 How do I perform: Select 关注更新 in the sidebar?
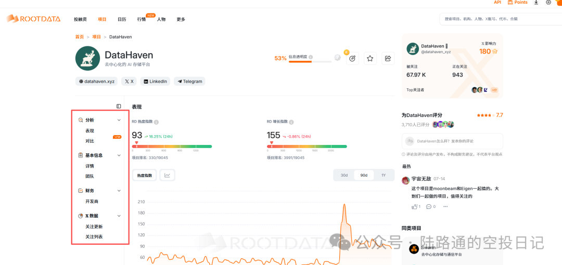(x=94, y=227)
